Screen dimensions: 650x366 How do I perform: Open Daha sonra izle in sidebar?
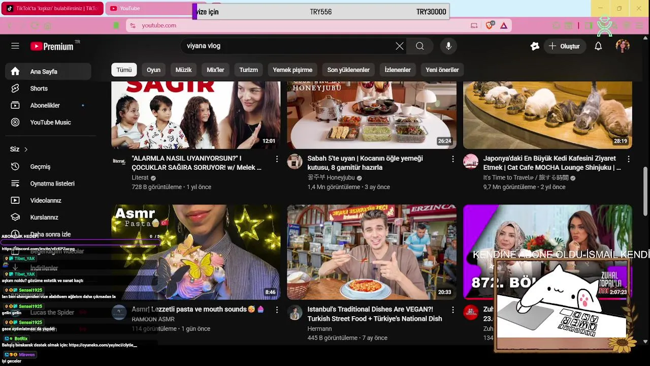click(48, 234)
